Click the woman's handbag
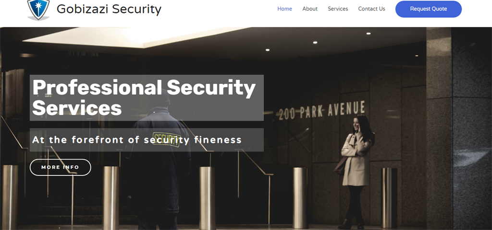 (341, 165)
